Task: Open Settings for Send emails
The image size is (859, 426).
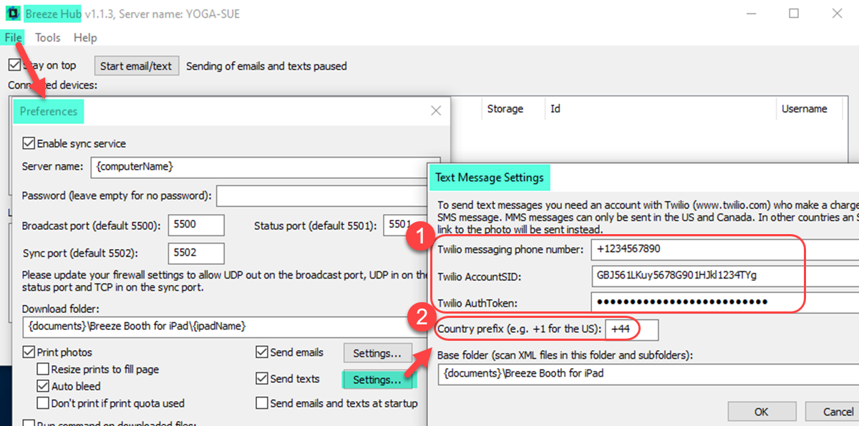Action: click(377, 353)
